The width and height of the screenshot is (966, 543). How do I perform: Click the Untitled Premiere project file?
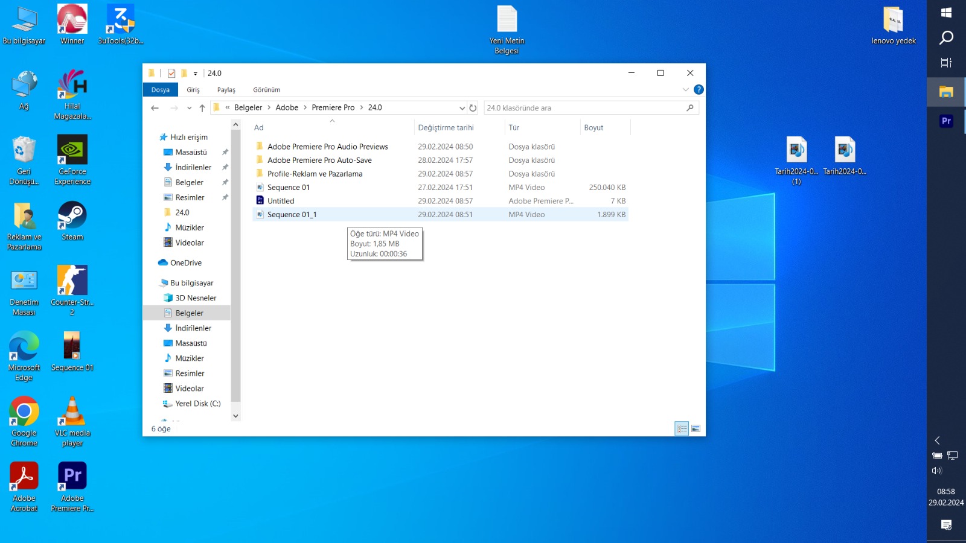[x=281, y=201]
